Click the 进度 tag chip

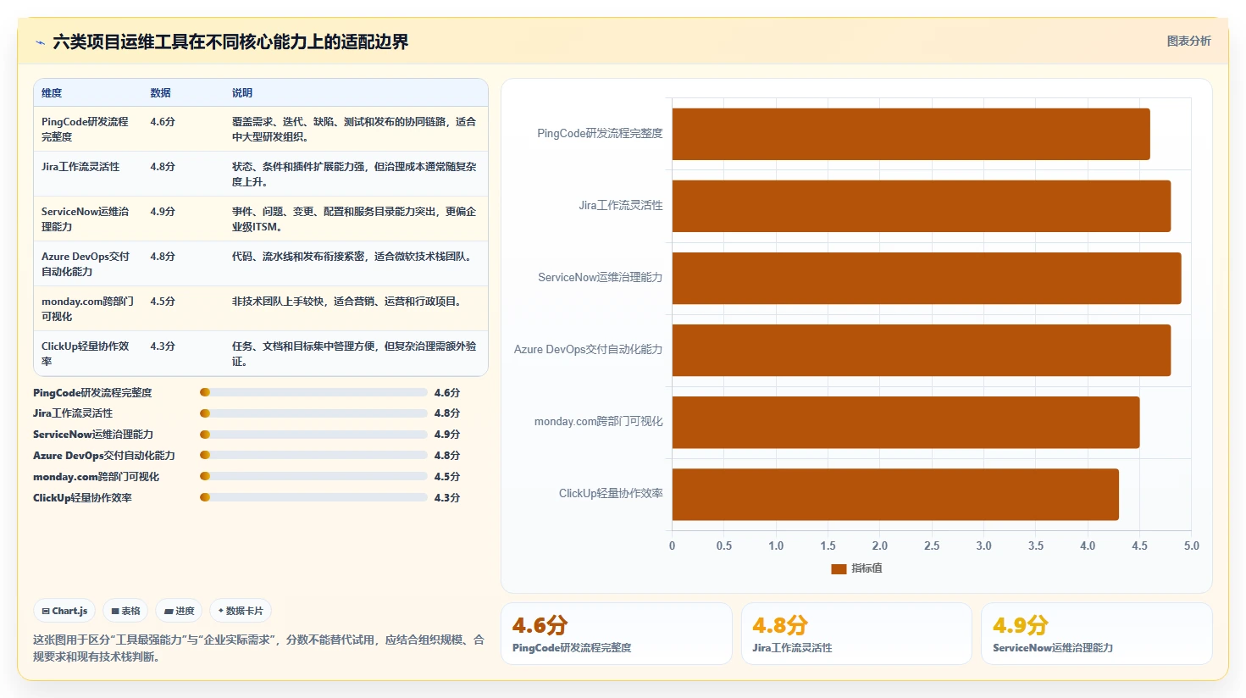click(x=179, y=611)
